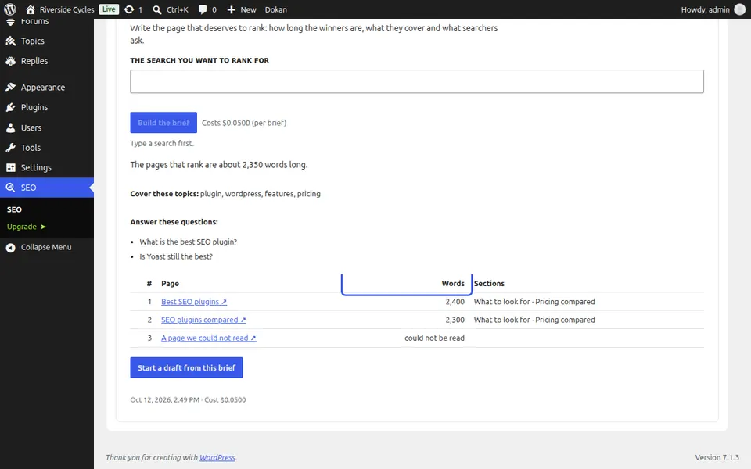Open the Dokan admin bar menu
This screenshot has width=751, height=469.
click(276, 9)
